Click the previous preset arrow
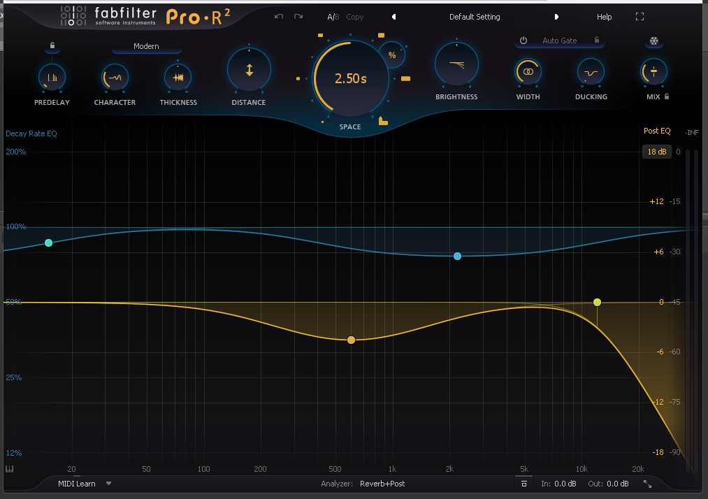Viewport: 708px width, 499px height. (x=393, y=16)
